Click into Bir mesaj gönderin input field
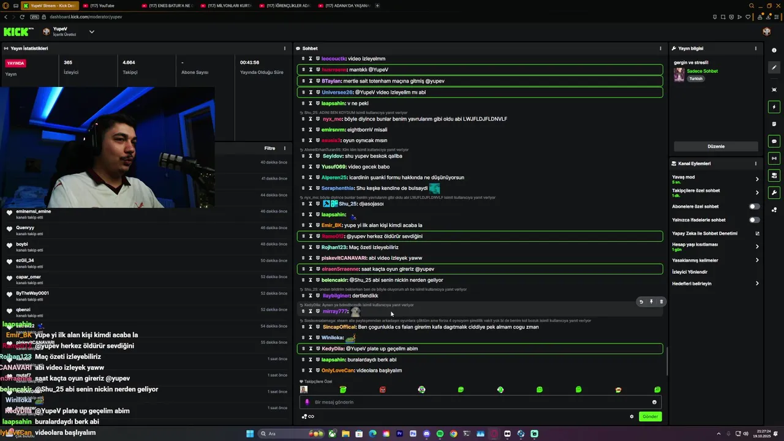Viewport: 784px width, 441px height. click(481, 402)
